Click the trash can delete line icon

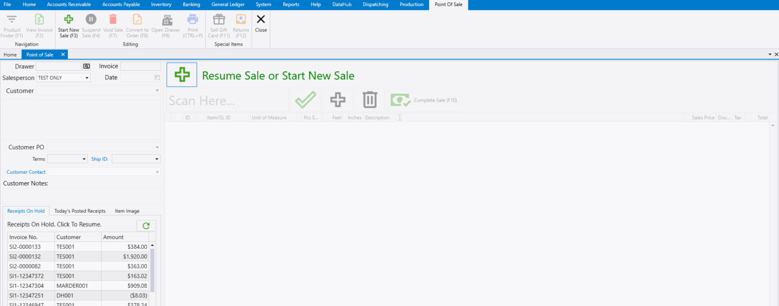(370, 100)
